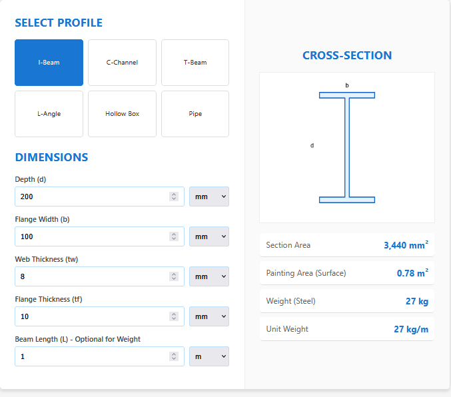The image size is (451, 397).
Task: Click the Depth value spinner arrows
Action: (174, 197)
